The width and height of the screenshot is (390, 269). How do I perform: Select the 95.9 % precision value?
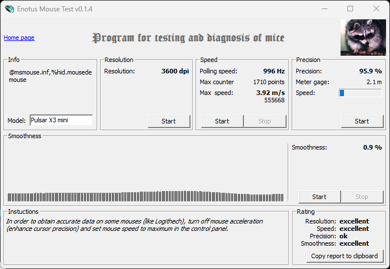(x=370, y=71)
